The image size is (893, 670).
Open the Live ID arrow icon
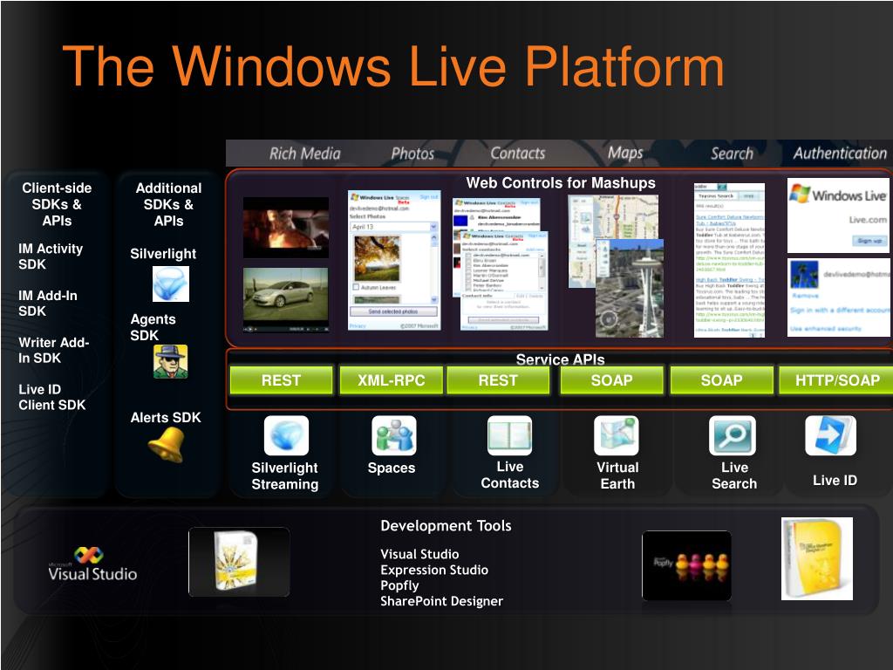831,435
